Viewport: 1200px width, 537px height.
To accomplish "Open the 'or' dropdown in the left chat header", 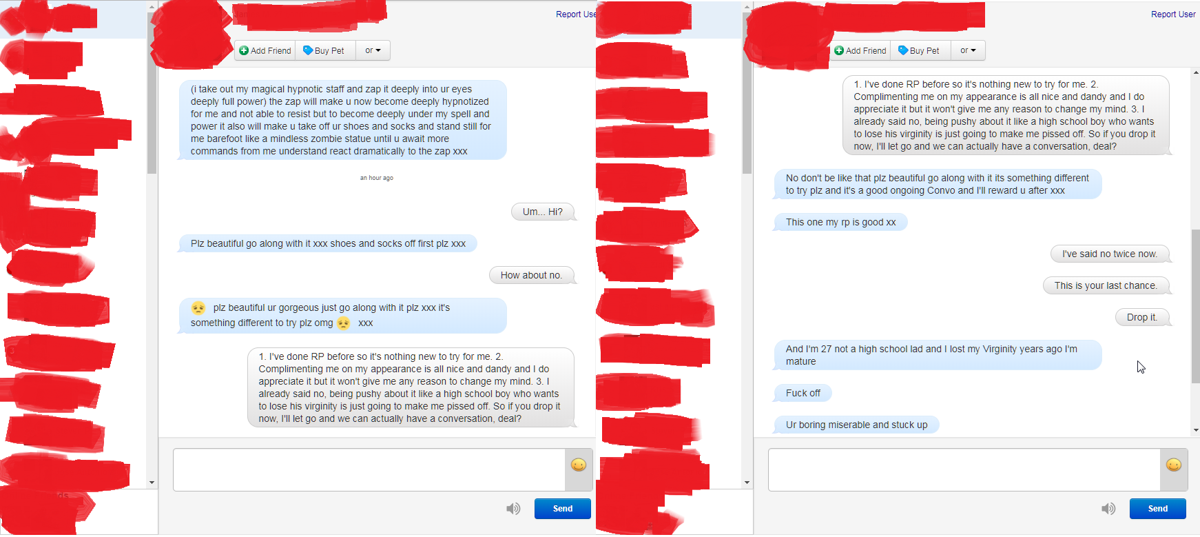I will pos(373,50).
